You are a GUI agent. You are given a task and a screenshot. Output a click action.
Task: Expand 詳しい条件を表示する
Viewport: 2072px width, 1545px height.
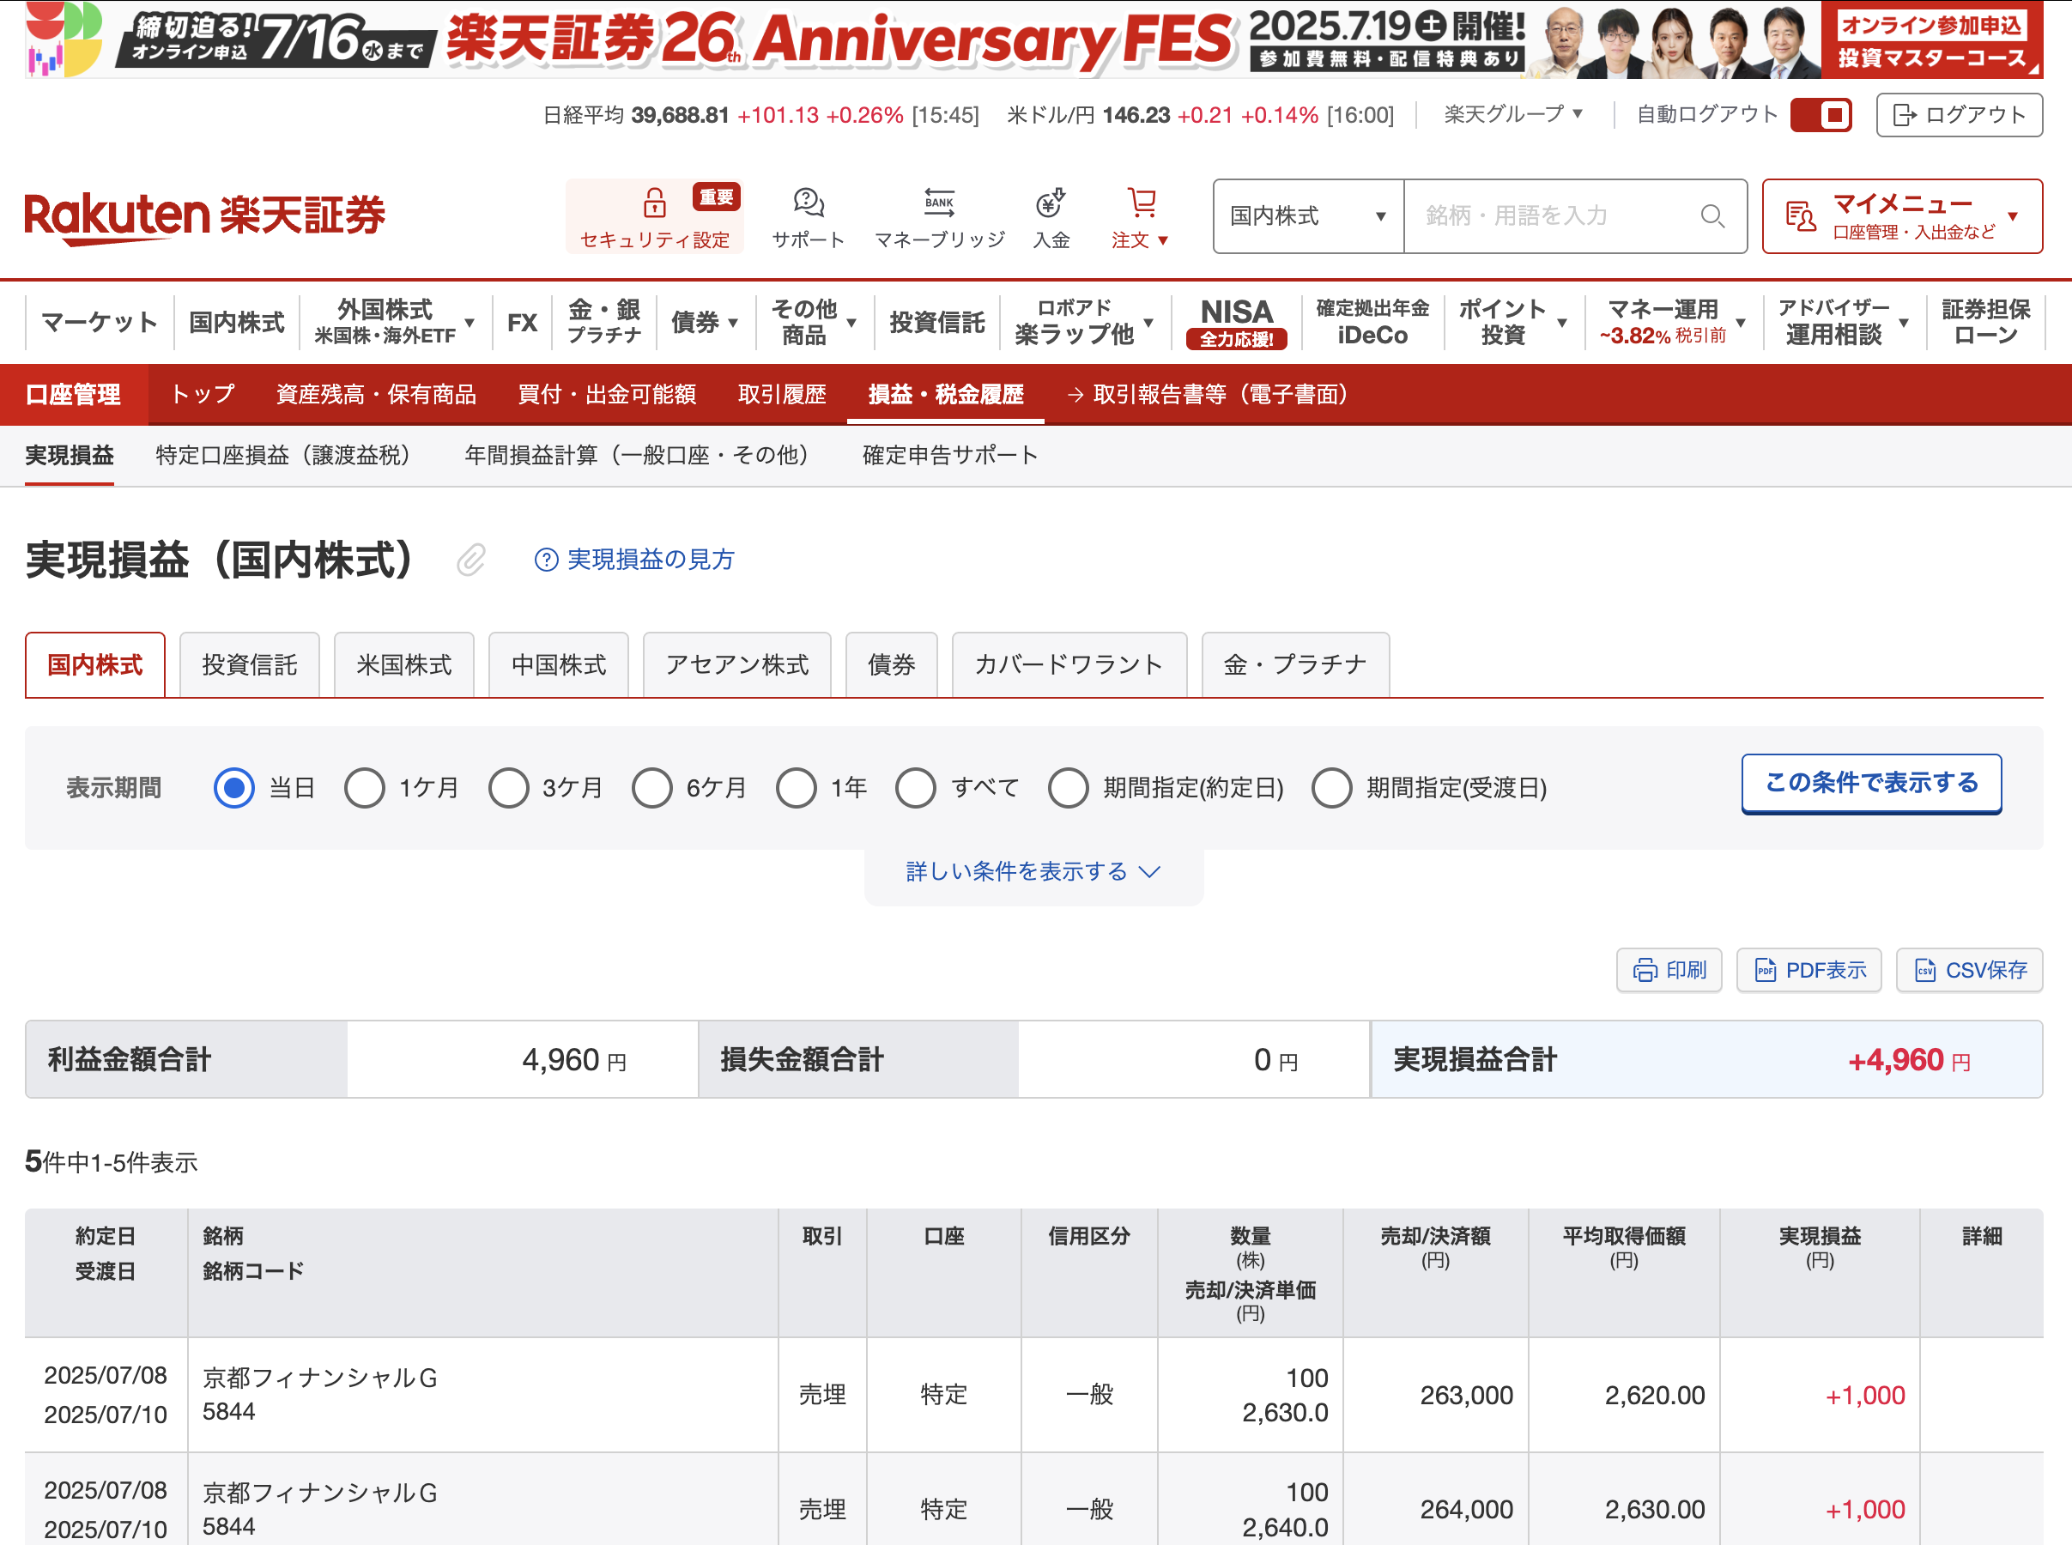1033,871
